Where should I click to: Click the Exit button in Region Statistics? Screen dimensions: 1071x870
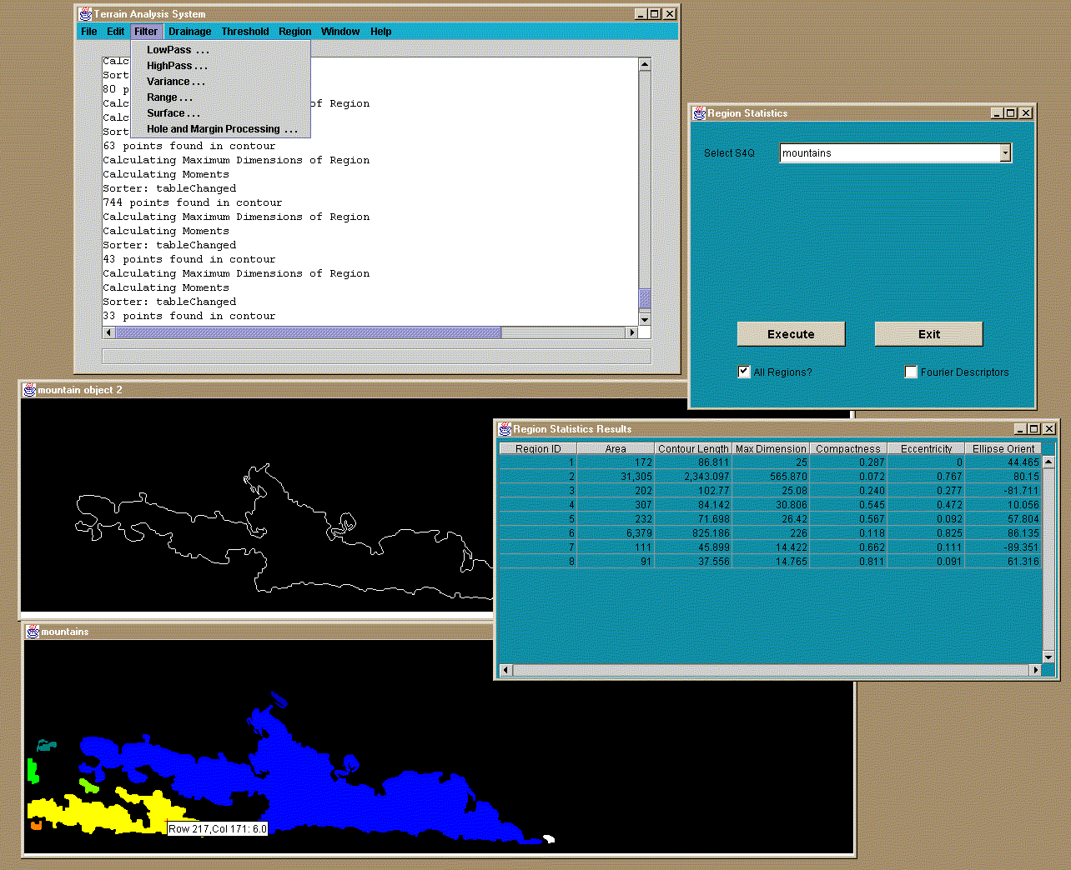point(928,334)
